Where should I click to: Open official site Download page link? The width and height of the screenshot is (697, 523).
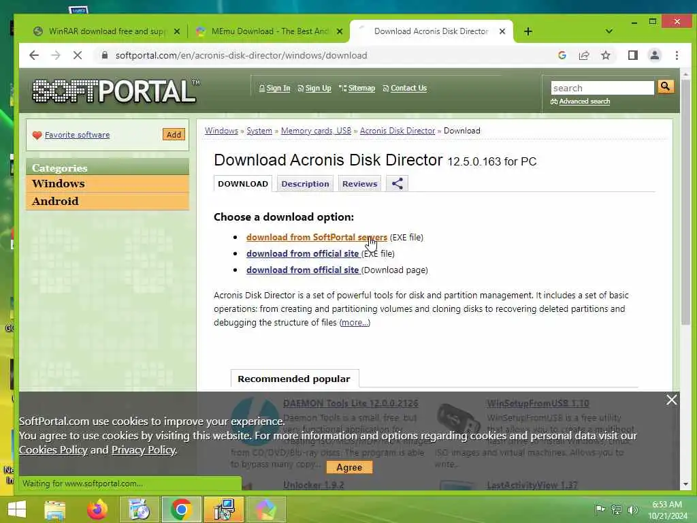coord(303,270)
